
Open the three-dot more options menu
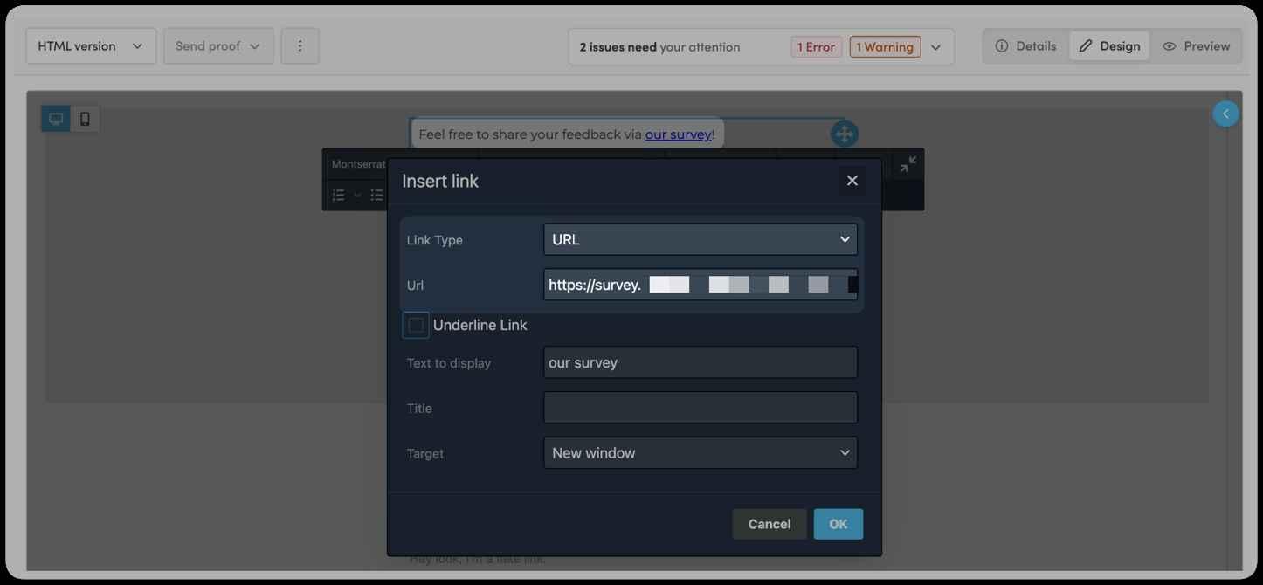300,46
